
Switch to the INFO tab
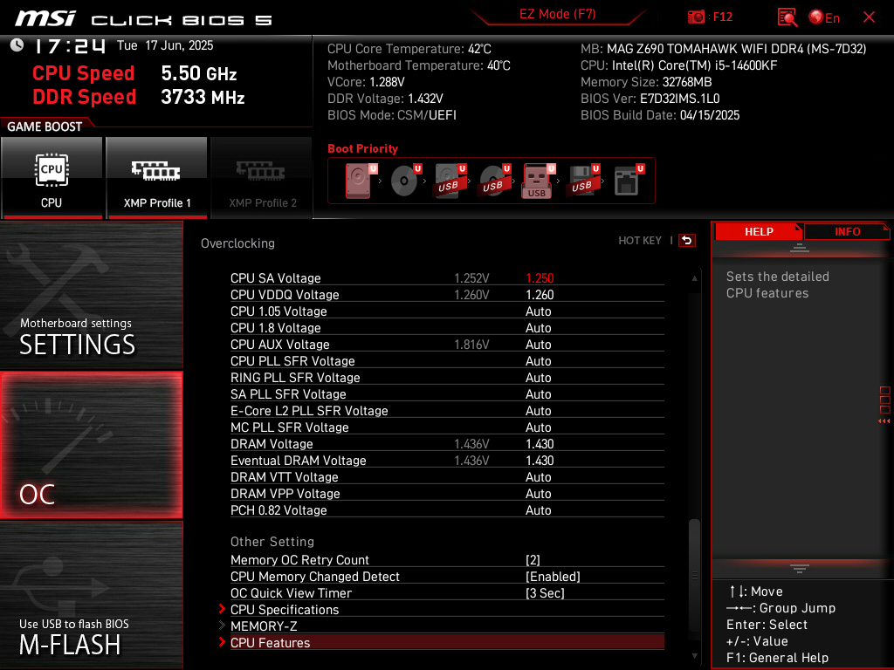[x=847, y=232]
